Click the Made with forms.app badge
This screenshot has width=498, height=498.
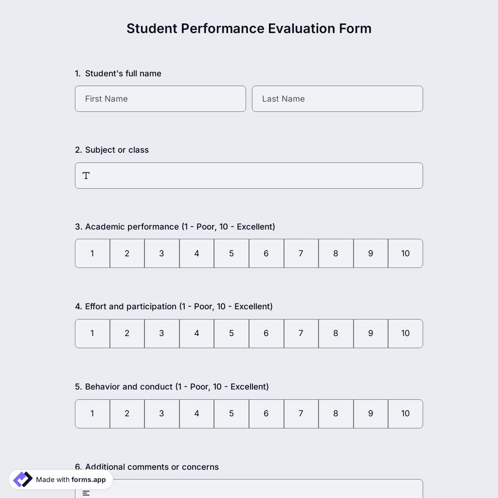(x=60, y=480)
